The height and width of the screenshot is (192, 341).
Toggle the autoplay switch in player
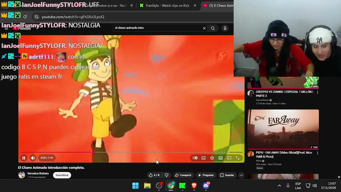coord(195,158)
